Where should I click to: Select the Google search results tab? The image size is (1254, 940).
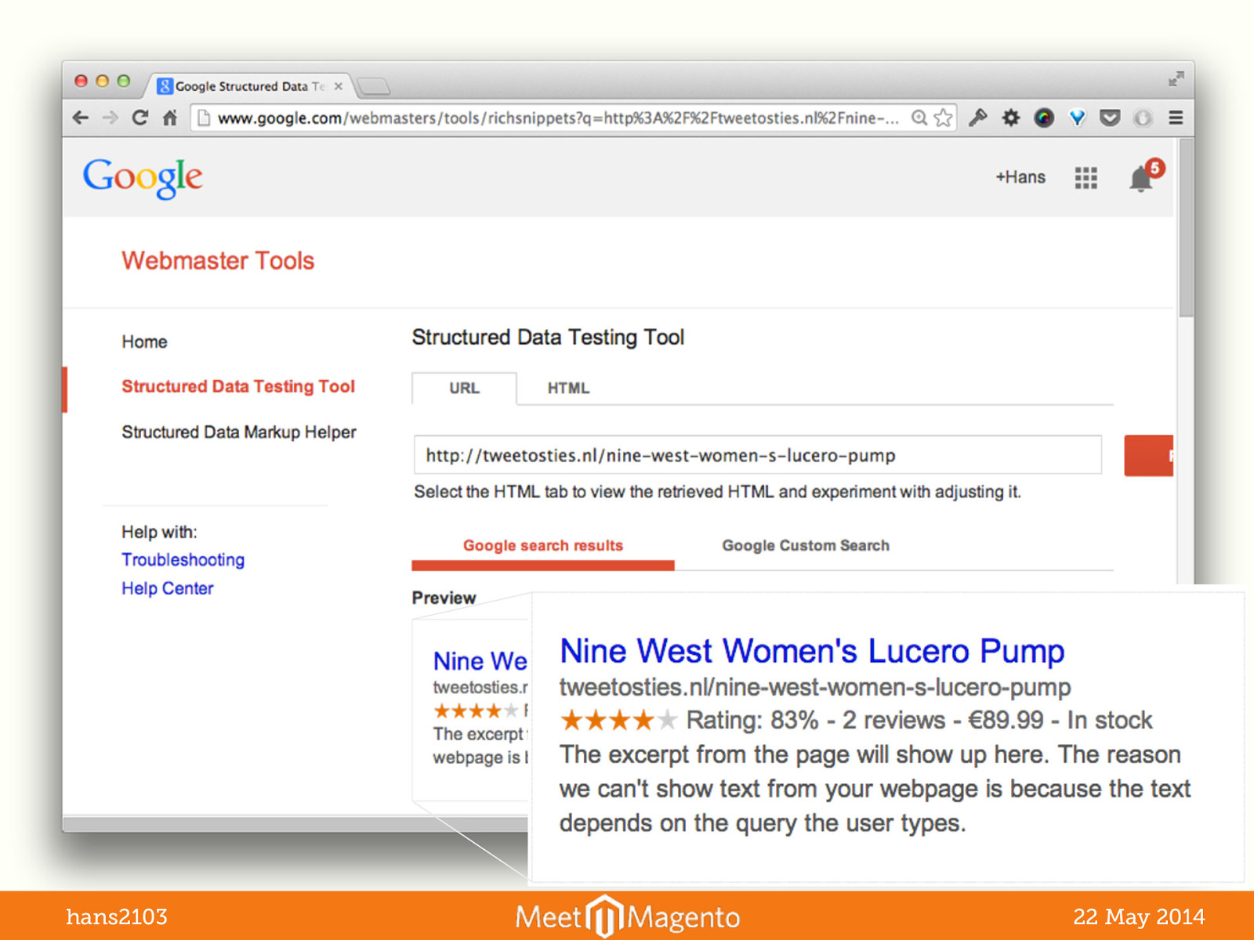click(x=542, y=546)
